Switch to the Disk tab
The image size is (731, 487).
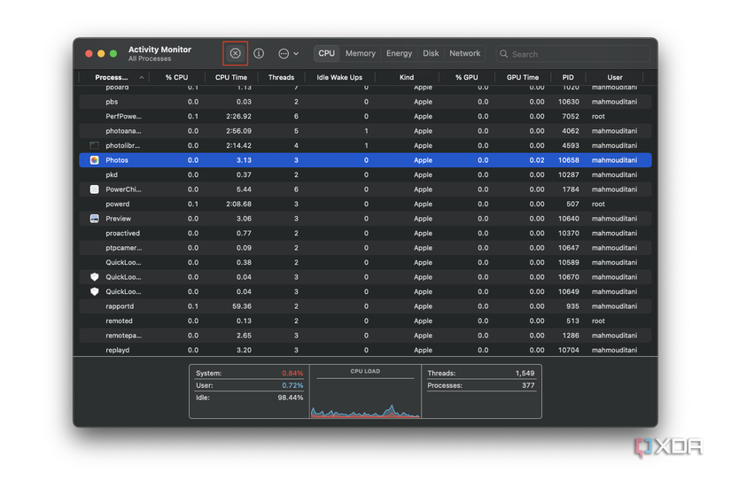[431, 53]
